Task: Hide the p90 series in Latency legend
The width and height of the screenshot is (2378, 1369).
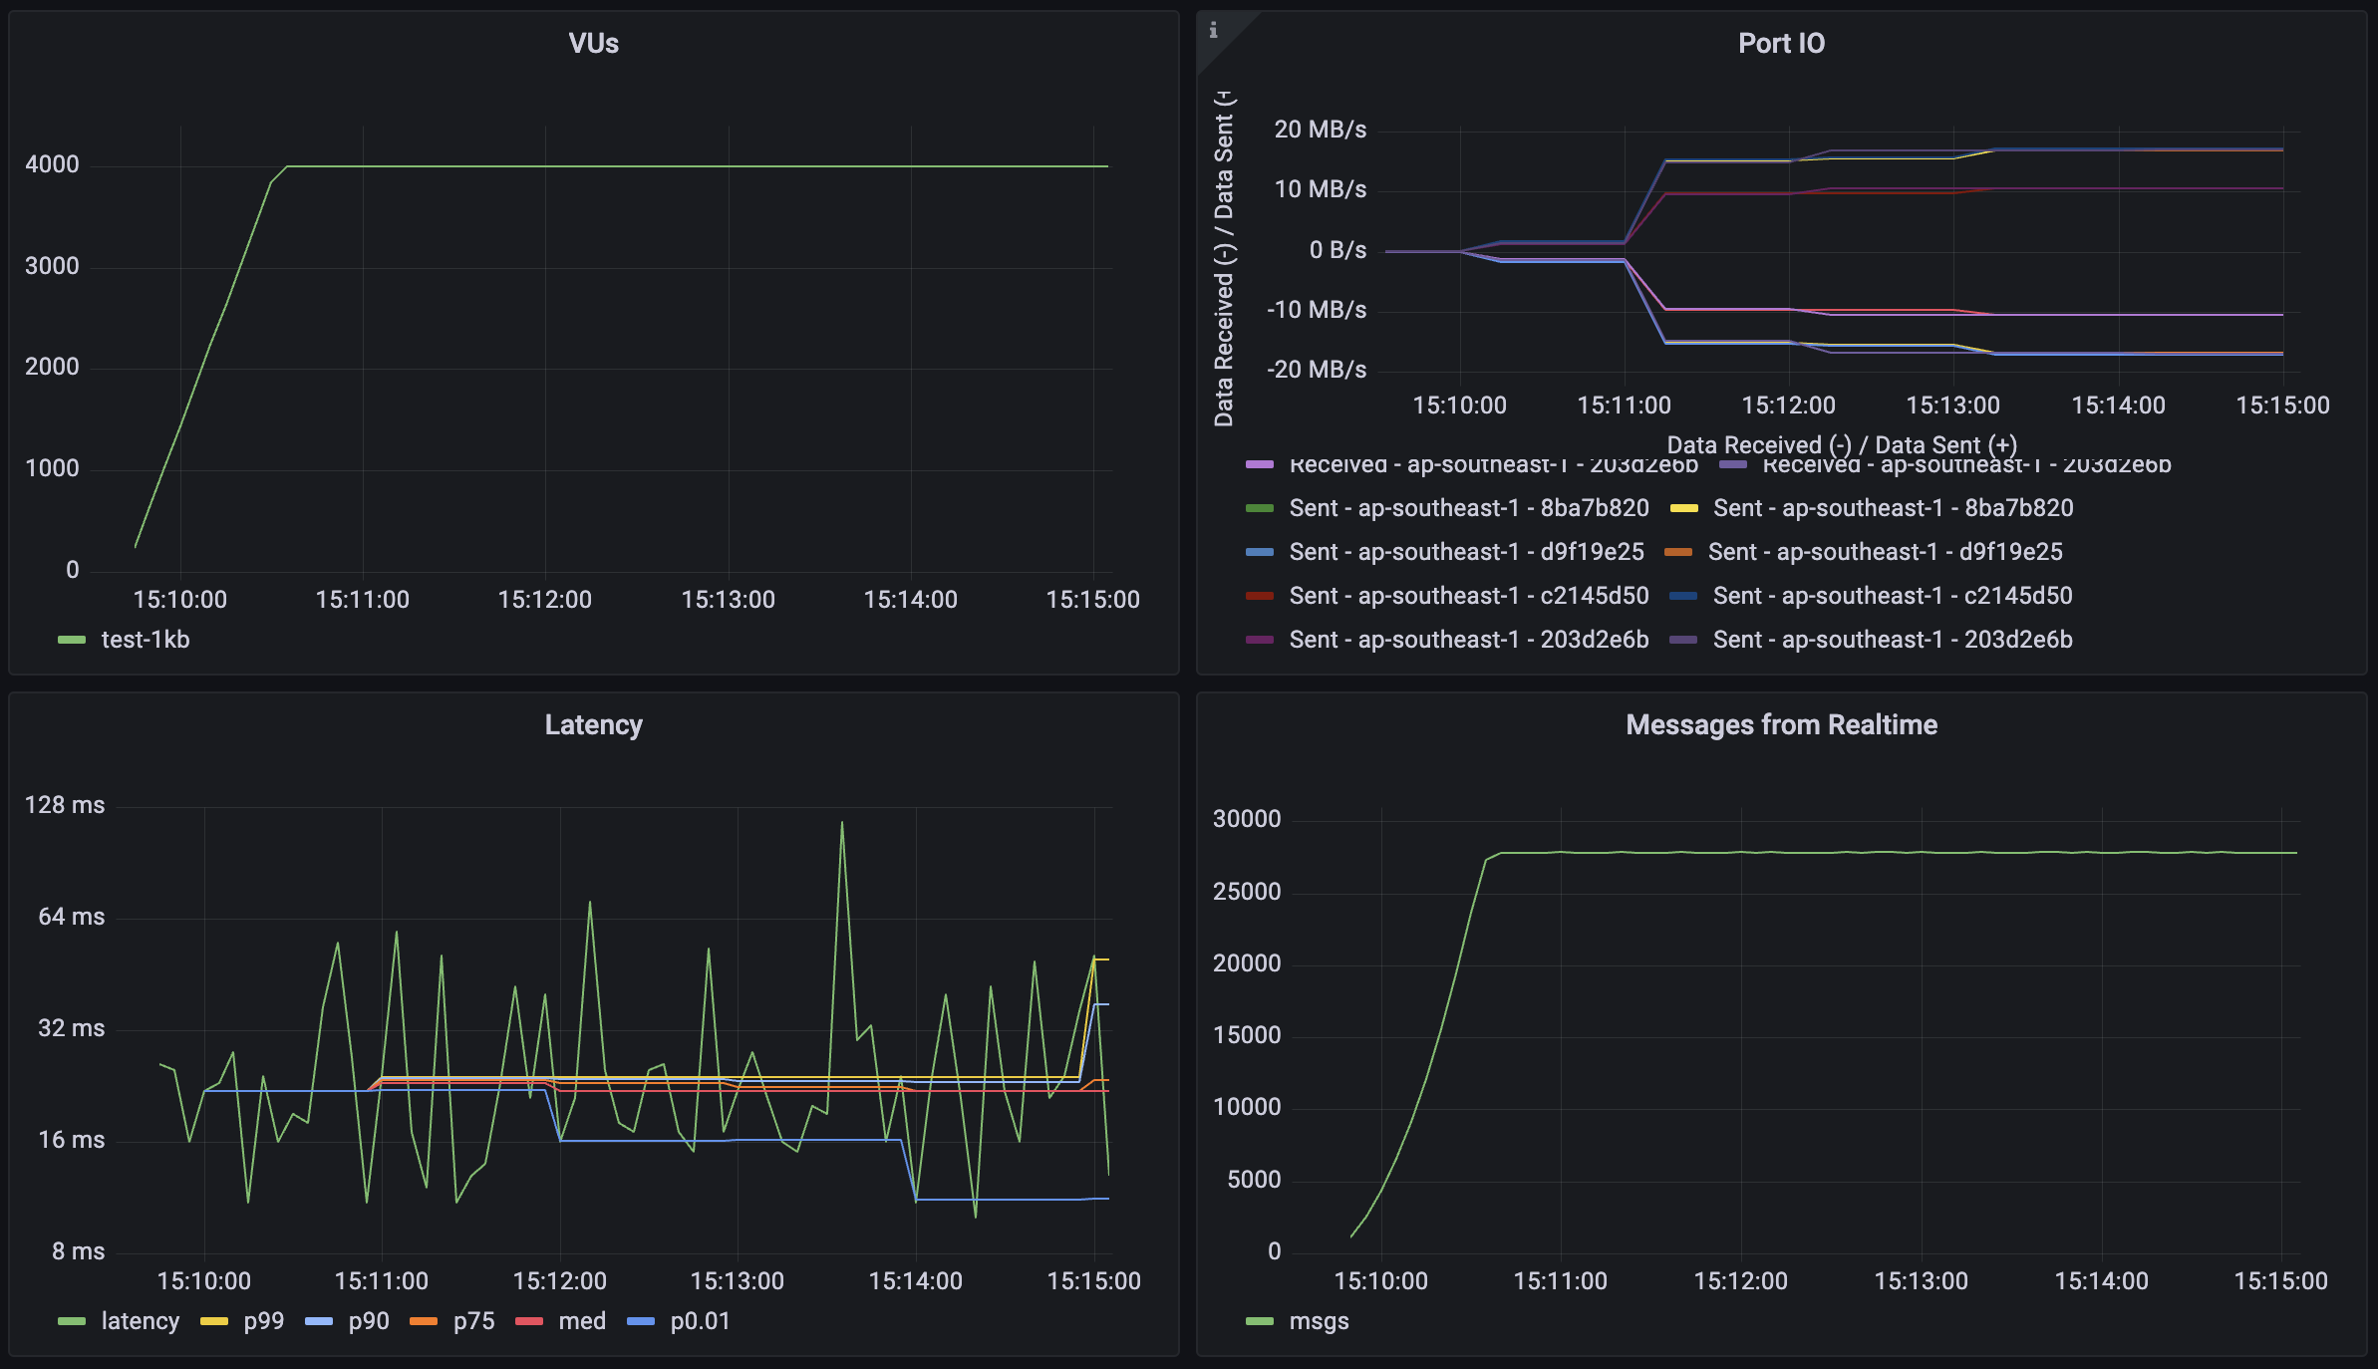Action: 368,1321
